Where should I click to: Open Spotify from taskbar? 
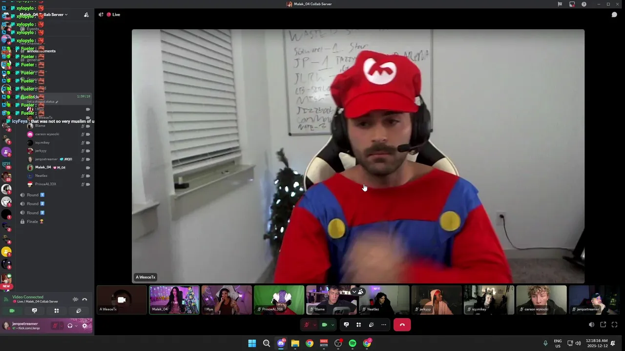[x=353, y=343]
